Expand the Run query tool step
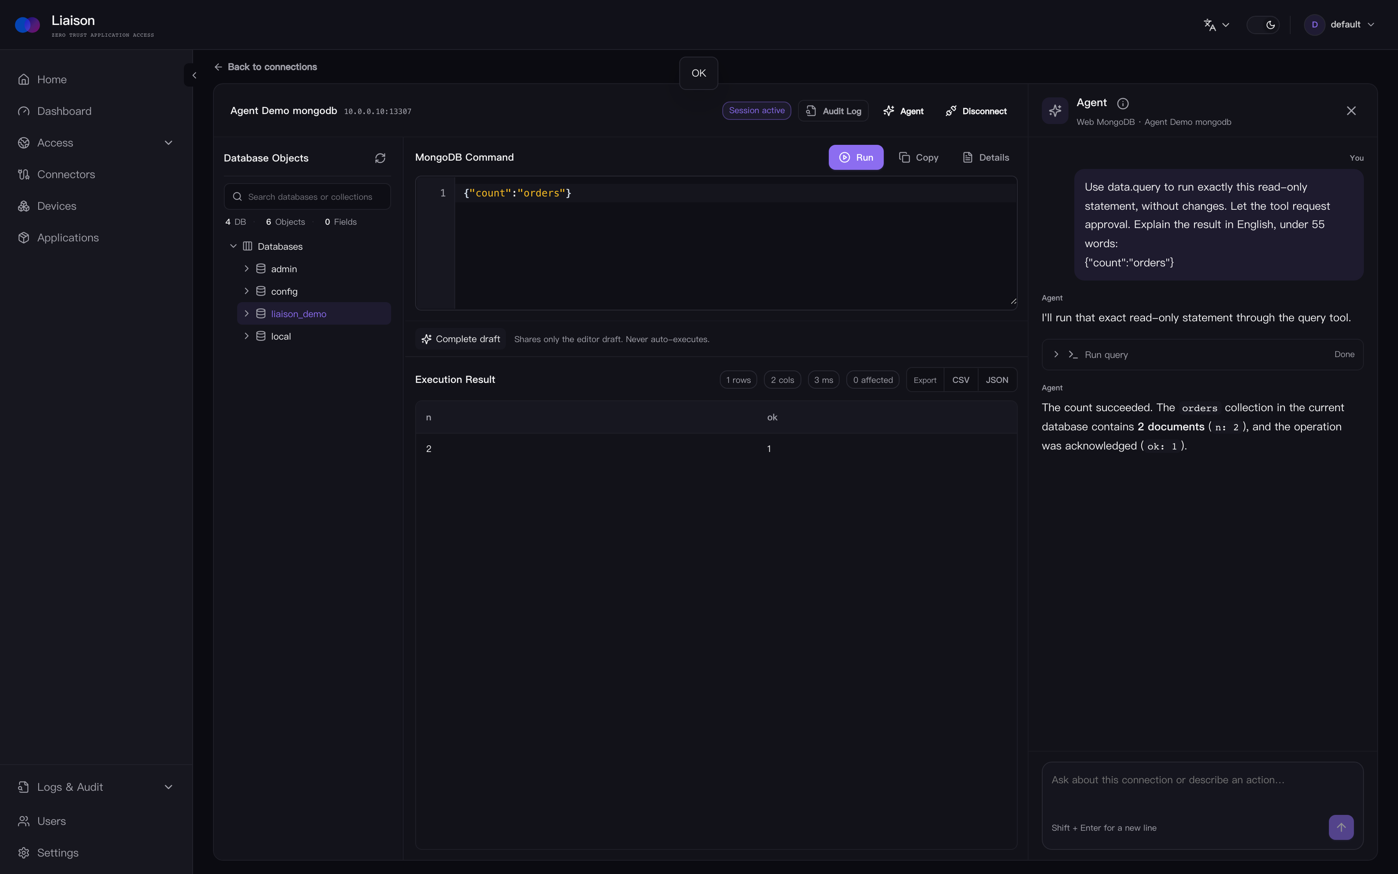Image resolution: width=1398 pixels, height=874 pixels. 1202,354
